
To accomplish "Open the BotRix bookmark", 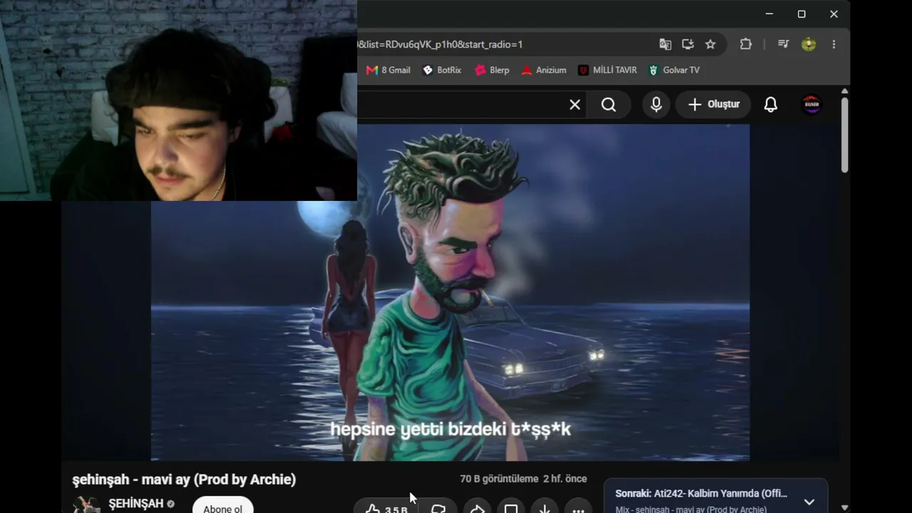I will click(x=442, y=70).
